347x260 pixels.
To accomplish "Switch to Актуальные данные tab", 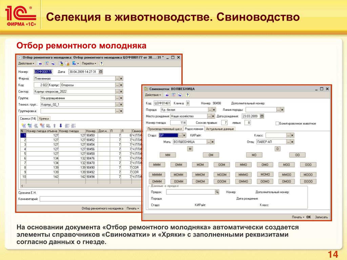I will point(220,129).
